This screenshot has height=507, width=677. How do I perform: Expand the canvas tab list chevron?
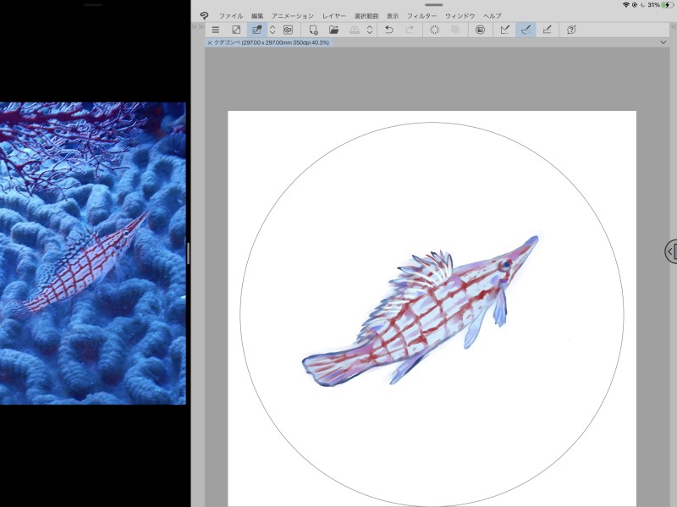(x=663, y=42)
